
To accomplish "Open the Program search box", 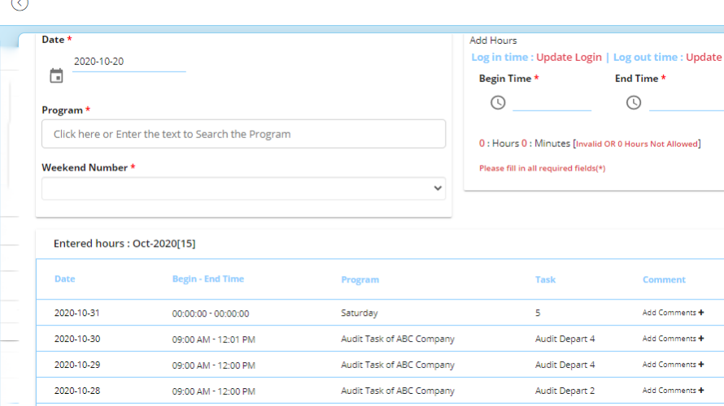I will (x=243, y=134).
